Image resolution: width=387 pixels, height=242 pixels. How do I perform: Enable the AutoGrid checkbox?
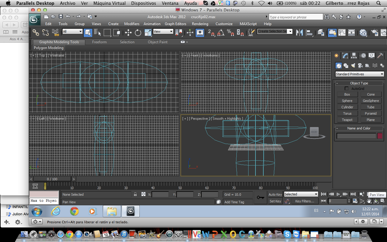click(x=346, y=89)
